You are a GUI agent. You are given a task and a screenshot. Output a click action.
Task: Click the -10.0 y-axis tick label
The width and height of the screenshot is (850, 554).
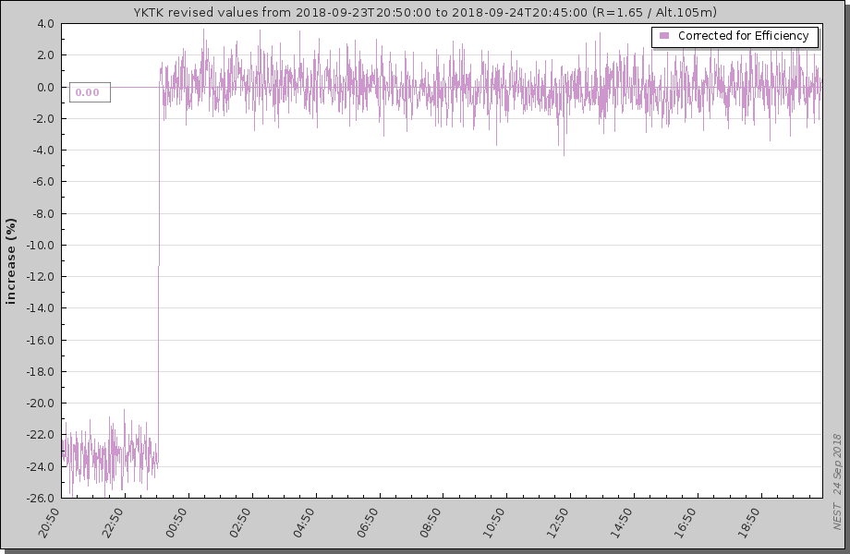41,245
